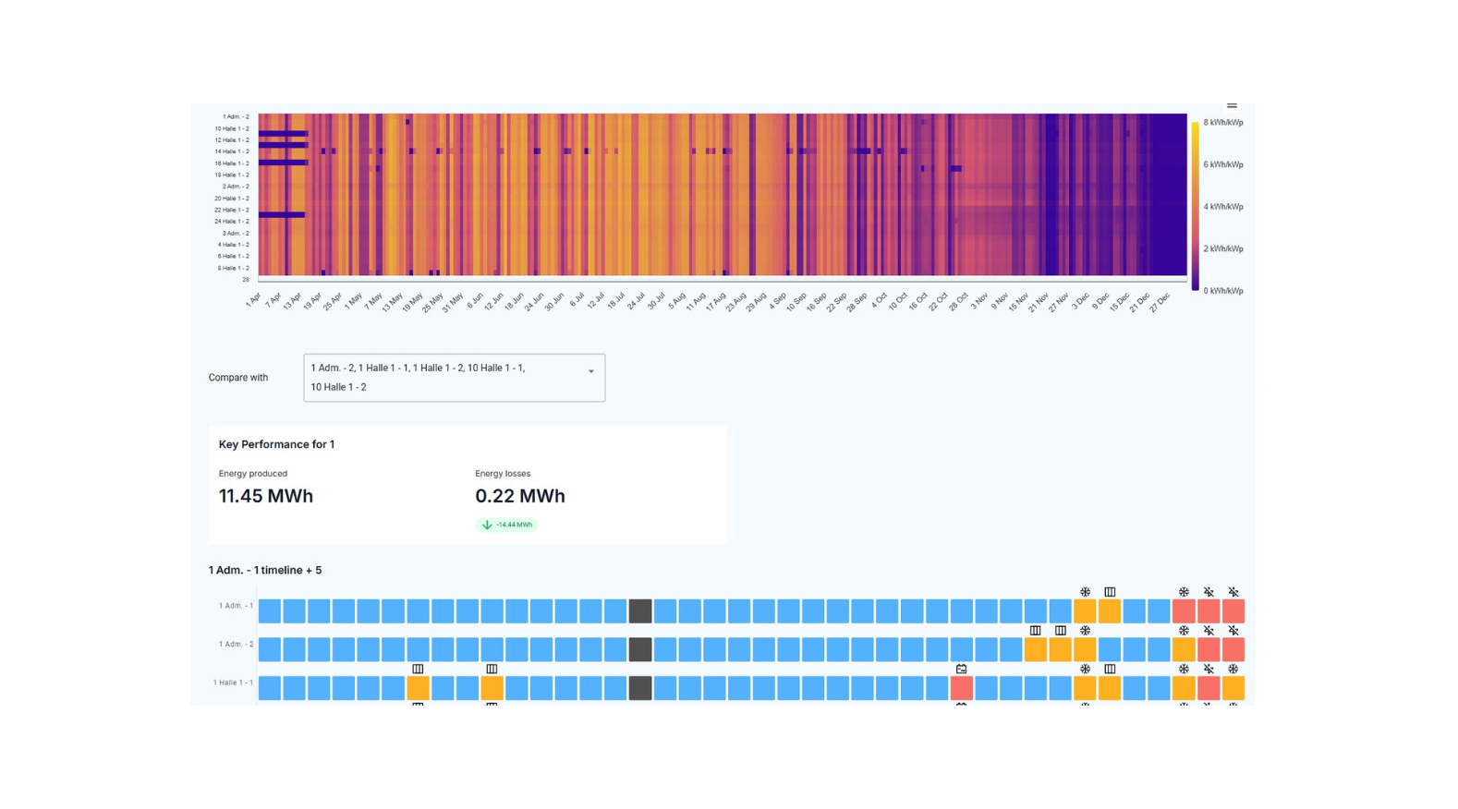Screen dimensions: 1458x809
Task: Expand the Compare with dropdown arrow
Action: pyautogui.click(x=591, y=371)
